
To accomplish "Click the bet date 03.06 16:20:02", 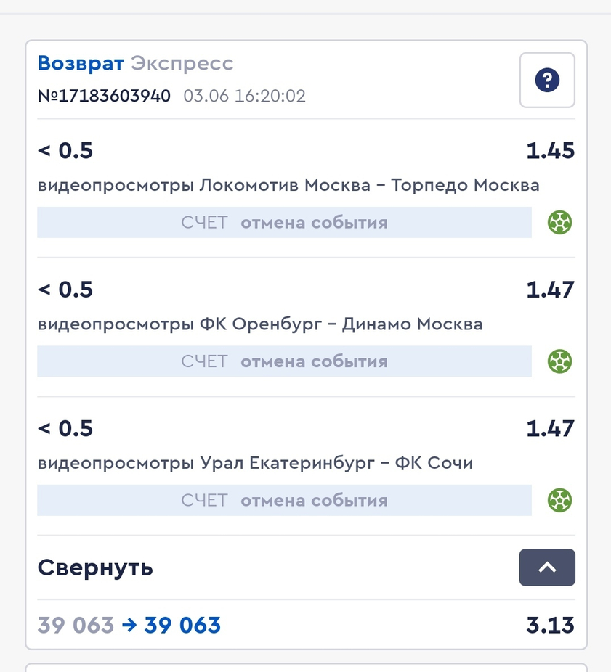I will [x=245, y=96].
